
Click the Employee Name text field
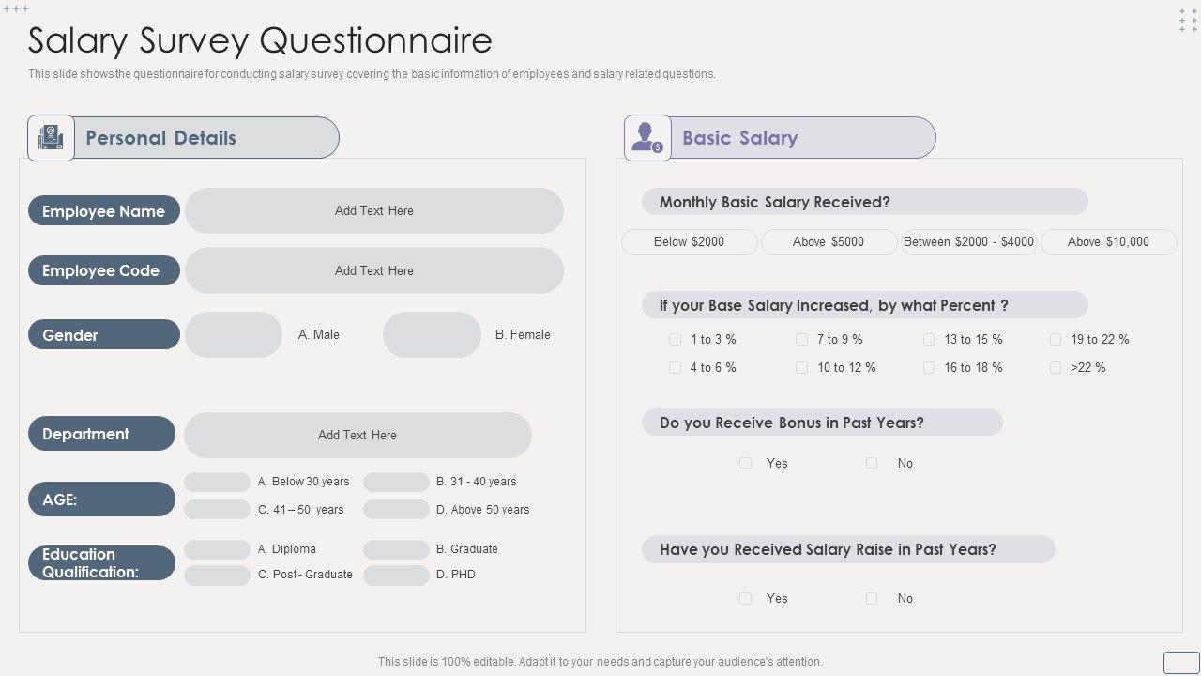click(373, 211)
